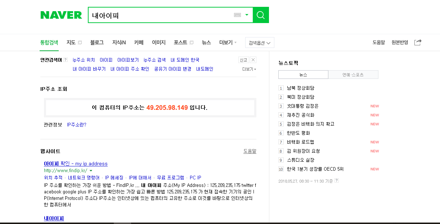This screenshot has height=224, width=440.
Task: Click related search 내 아이피 바꾸기
Action: (89, 69)
